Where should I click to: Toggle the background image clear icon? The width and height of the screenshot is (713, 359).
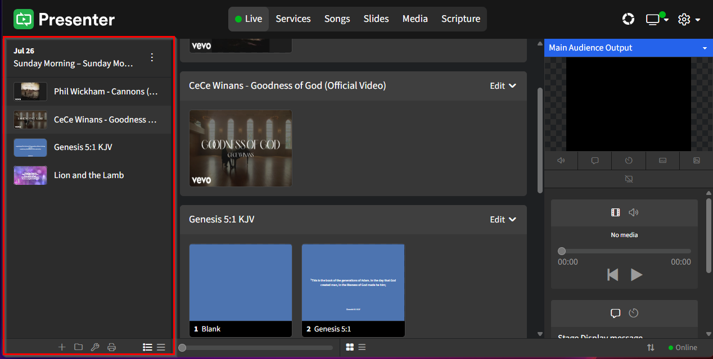click(x=696, y=161)
